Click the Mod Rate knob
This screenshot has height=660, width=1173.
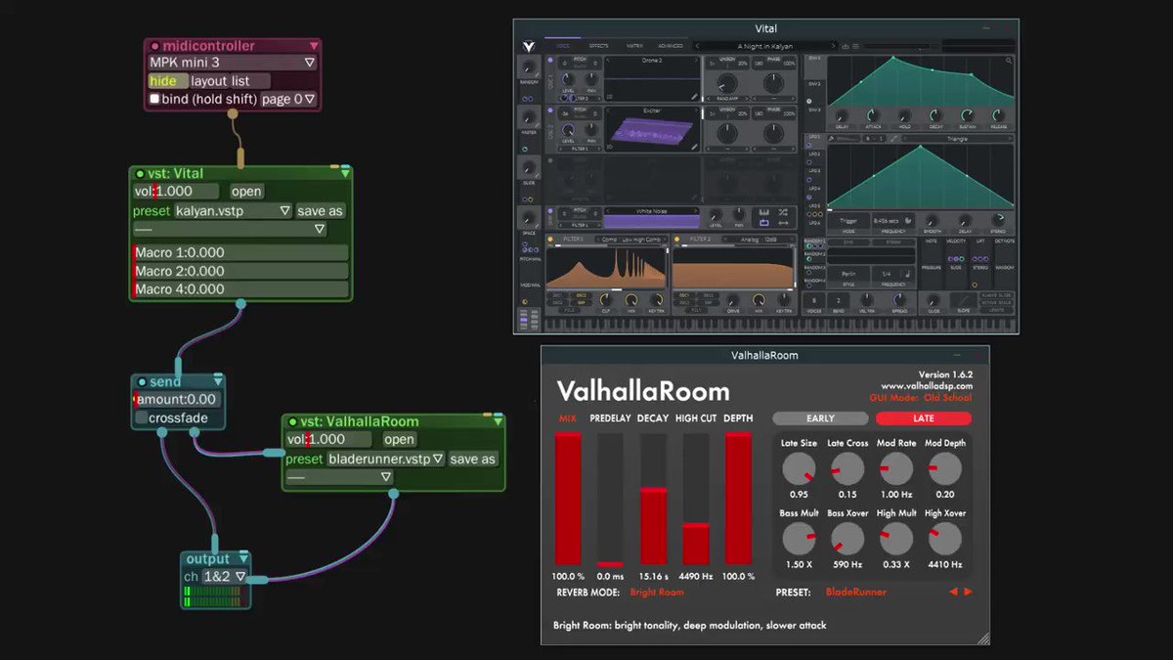pos(896,469)
